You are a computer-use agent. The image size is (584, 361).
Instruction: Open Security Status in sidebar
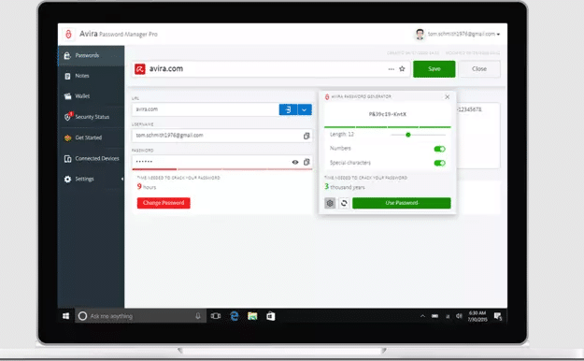pyautogui.click(x=92, y=117)
